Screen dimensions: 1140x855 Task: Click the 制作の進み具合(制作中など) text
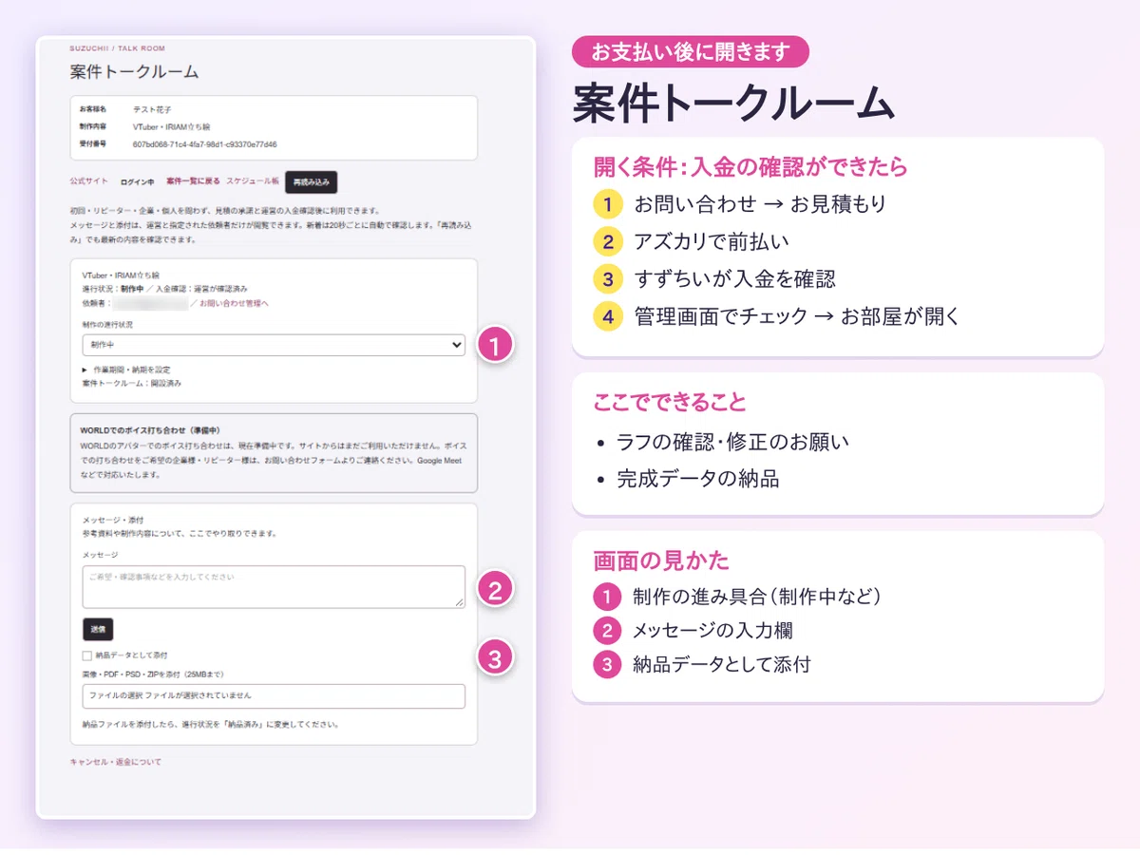tap(758, 597)
